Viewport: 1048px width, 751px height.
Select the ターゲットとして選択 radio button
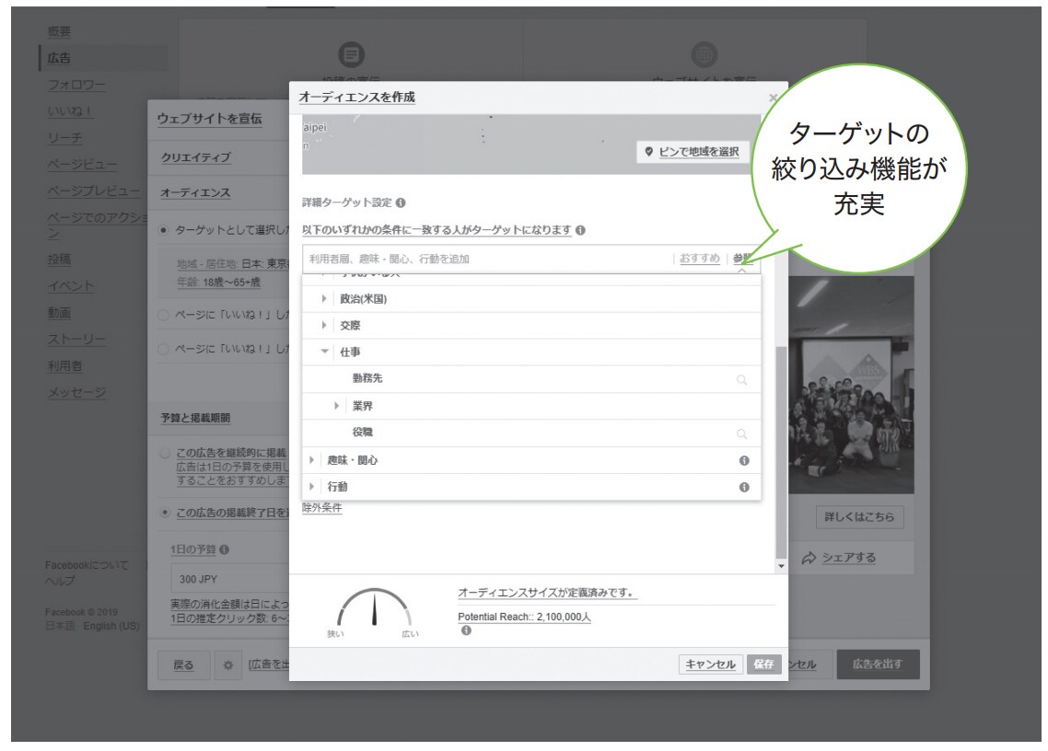(x=164, y=229)
